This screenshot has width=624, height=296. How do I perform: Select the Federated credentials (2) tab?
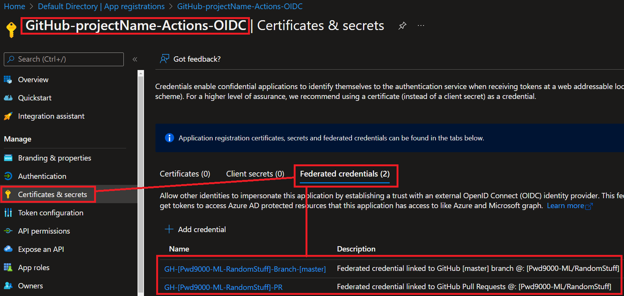(x=345, y=174)
